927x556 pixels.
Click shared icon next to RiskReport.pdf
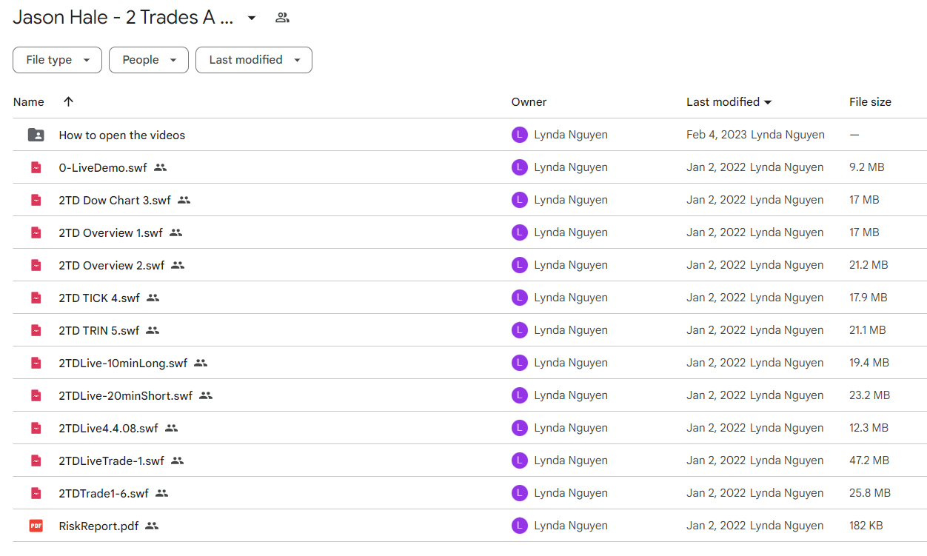tap(152, 526)
